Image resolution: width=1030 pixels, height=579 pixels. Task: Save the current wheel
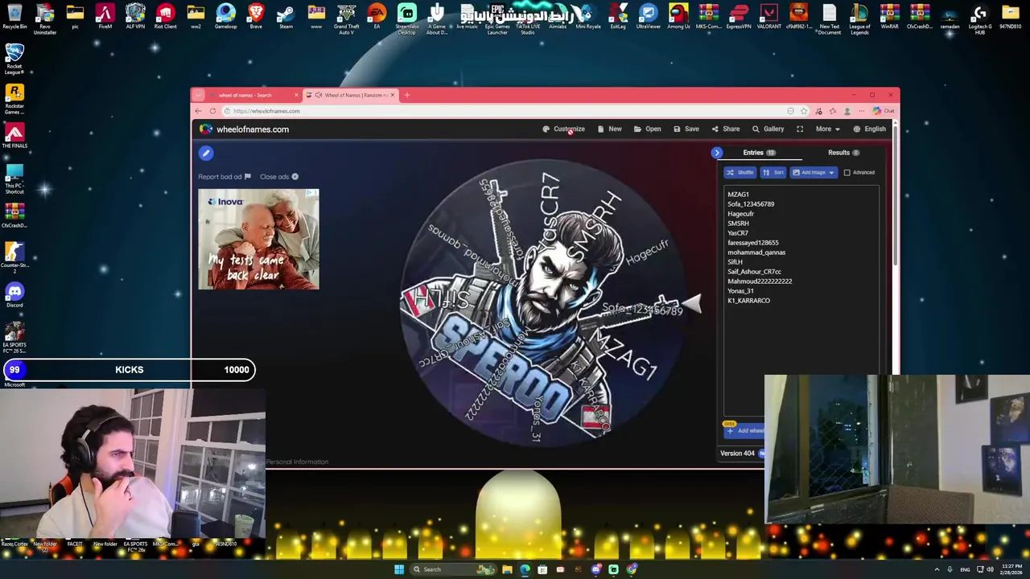pos(686,129)
